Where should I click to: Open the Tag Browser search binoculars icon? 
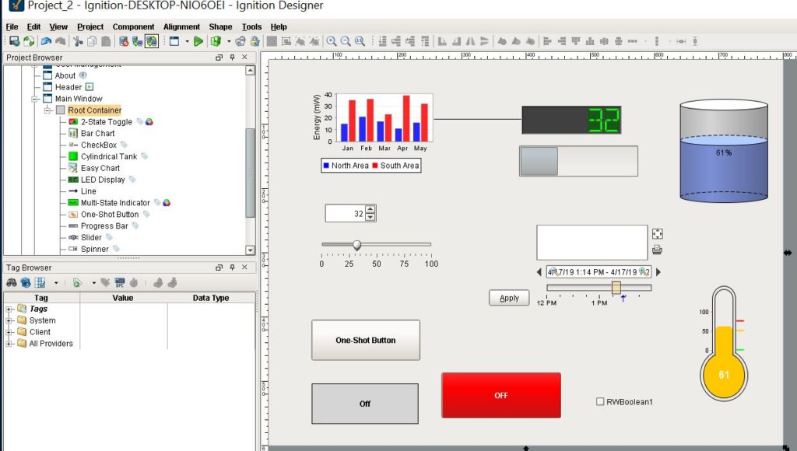(12, 281)
